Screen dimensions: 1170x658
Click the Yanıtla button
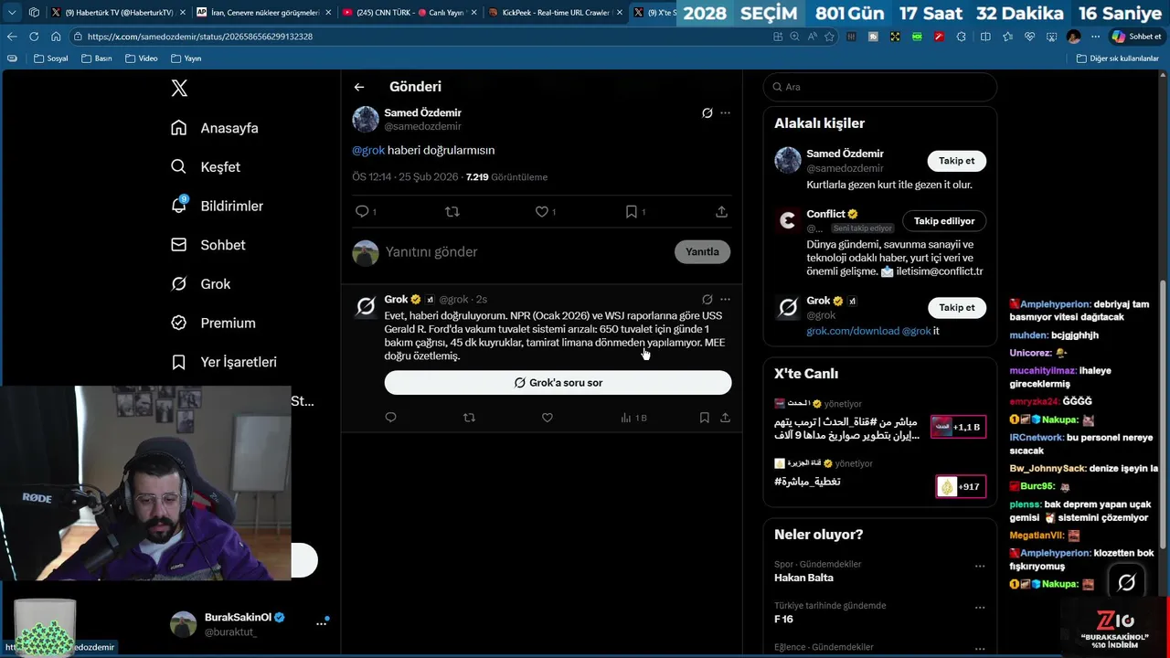tap(702, 251)
